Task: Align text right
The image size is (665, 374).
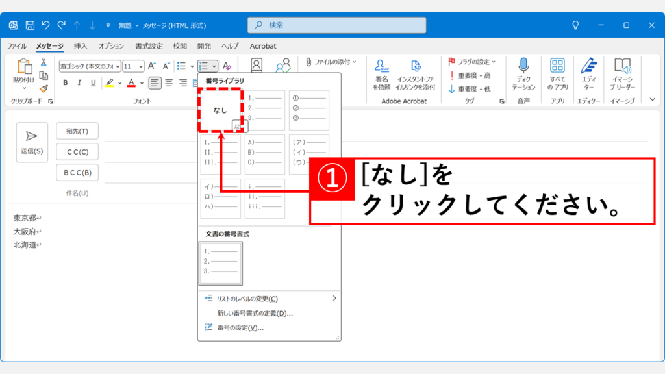Action: coord(182,82)
